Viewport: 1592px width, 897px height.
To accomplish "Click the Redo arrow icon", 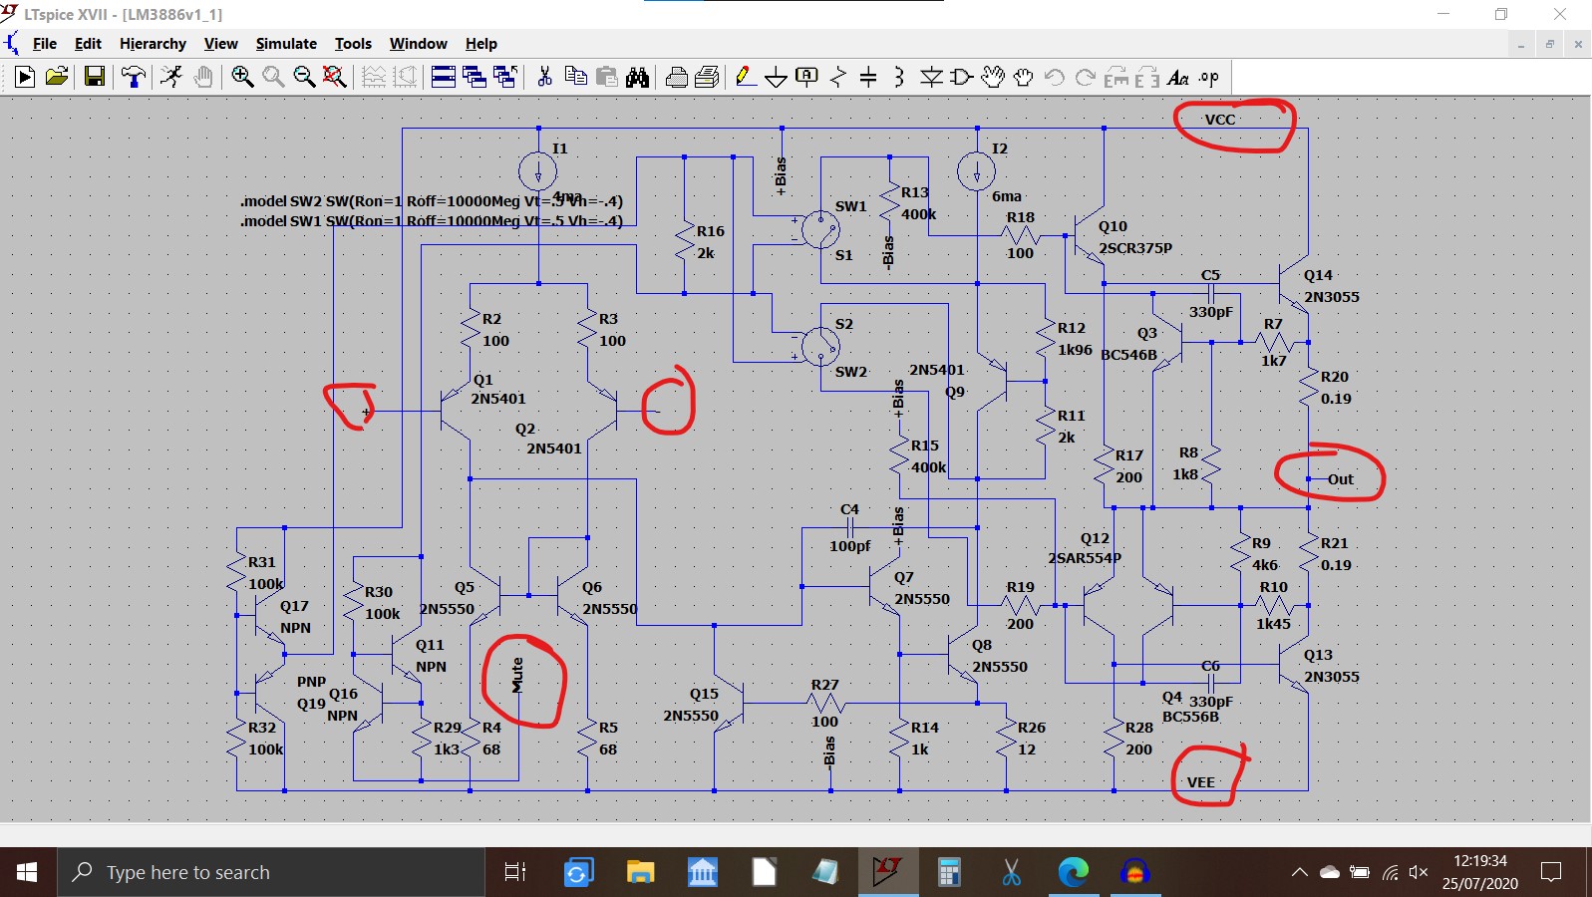I will (x=1086, y=77).
